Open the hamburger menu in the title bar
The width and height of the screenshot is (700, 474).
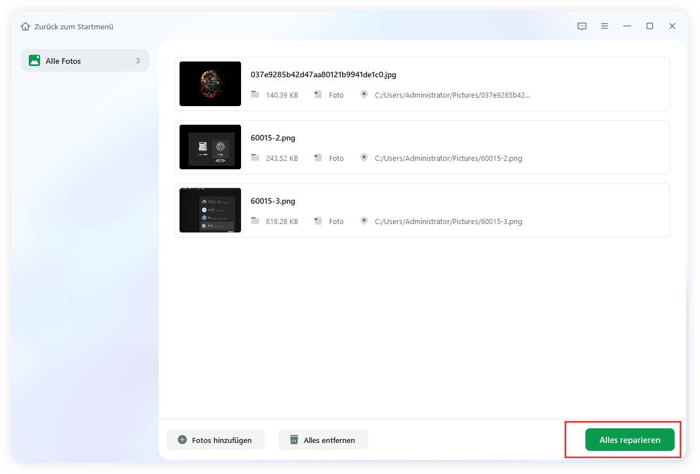[x=605, y=26]
